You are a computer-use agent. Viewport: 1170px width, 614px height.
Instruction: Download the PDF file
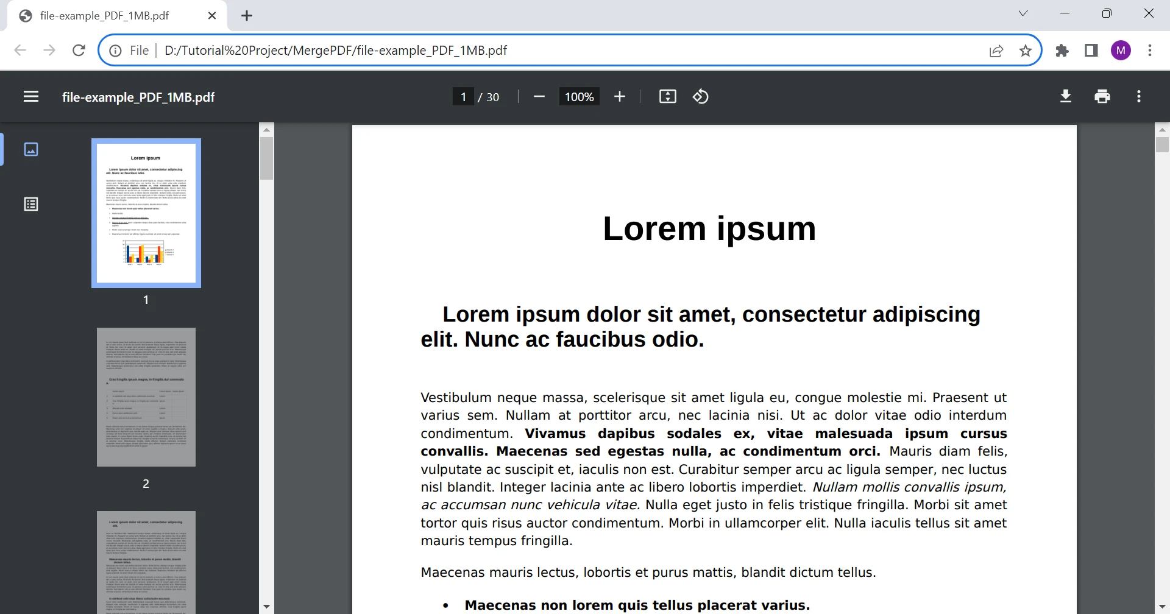tap(1065, 97)
